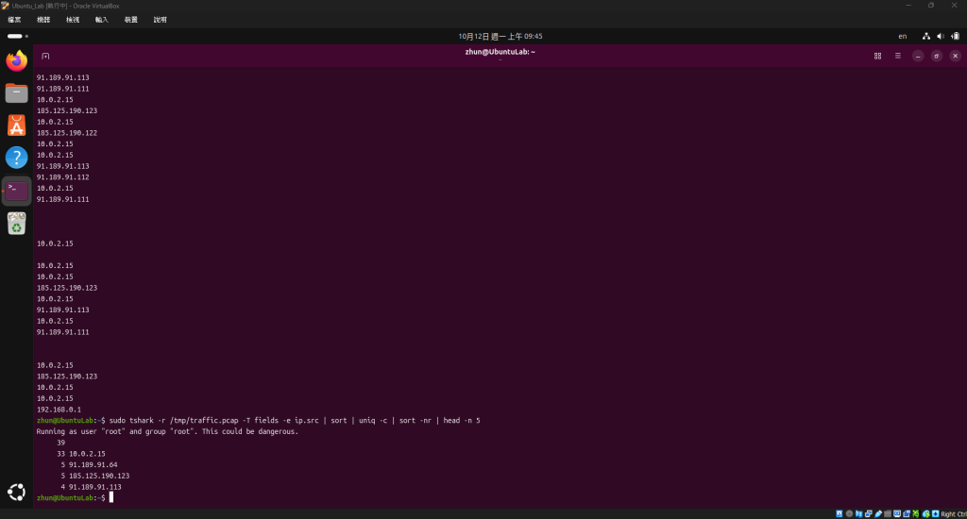Click the VirtualBox hard disk status icon

tap(840, 513)
